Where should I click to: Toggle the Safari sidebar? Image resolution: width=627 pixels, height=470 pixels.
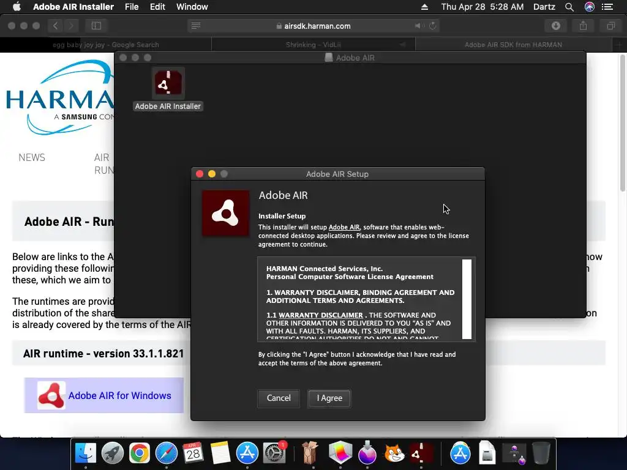(96, 26)
